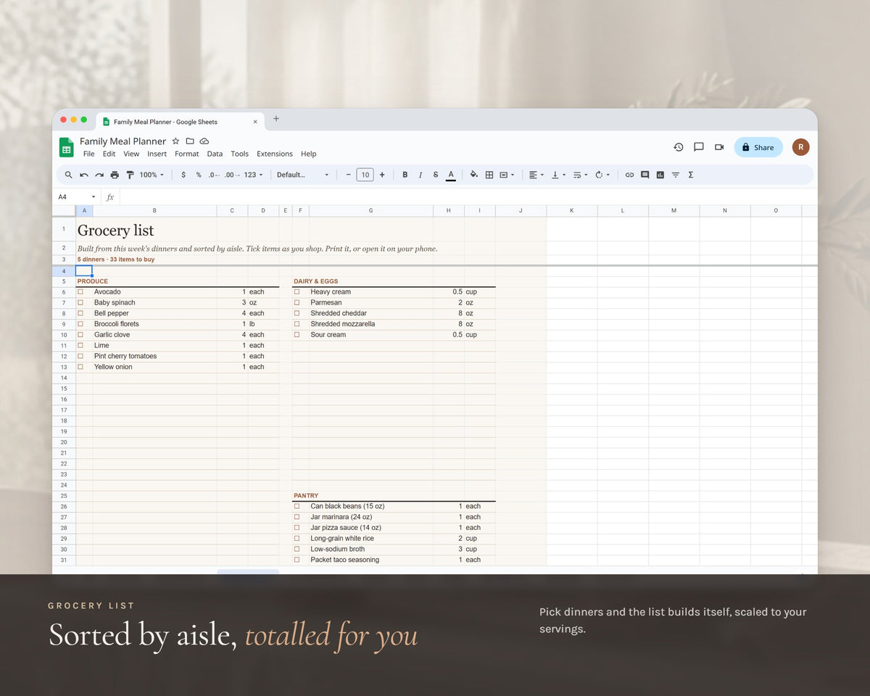
Task: Merge the selected cells
Action: [504, 175]
